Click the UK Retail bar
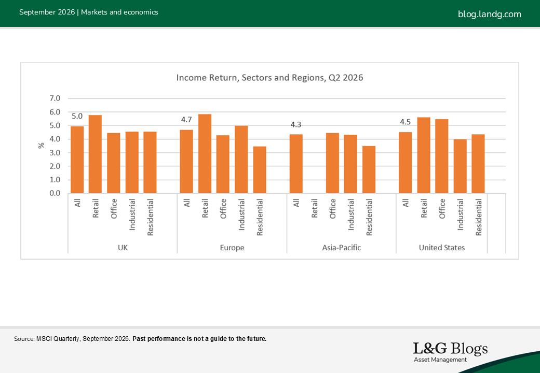The height and width of the screenshot is (373, 540). [x=96, y=154]
